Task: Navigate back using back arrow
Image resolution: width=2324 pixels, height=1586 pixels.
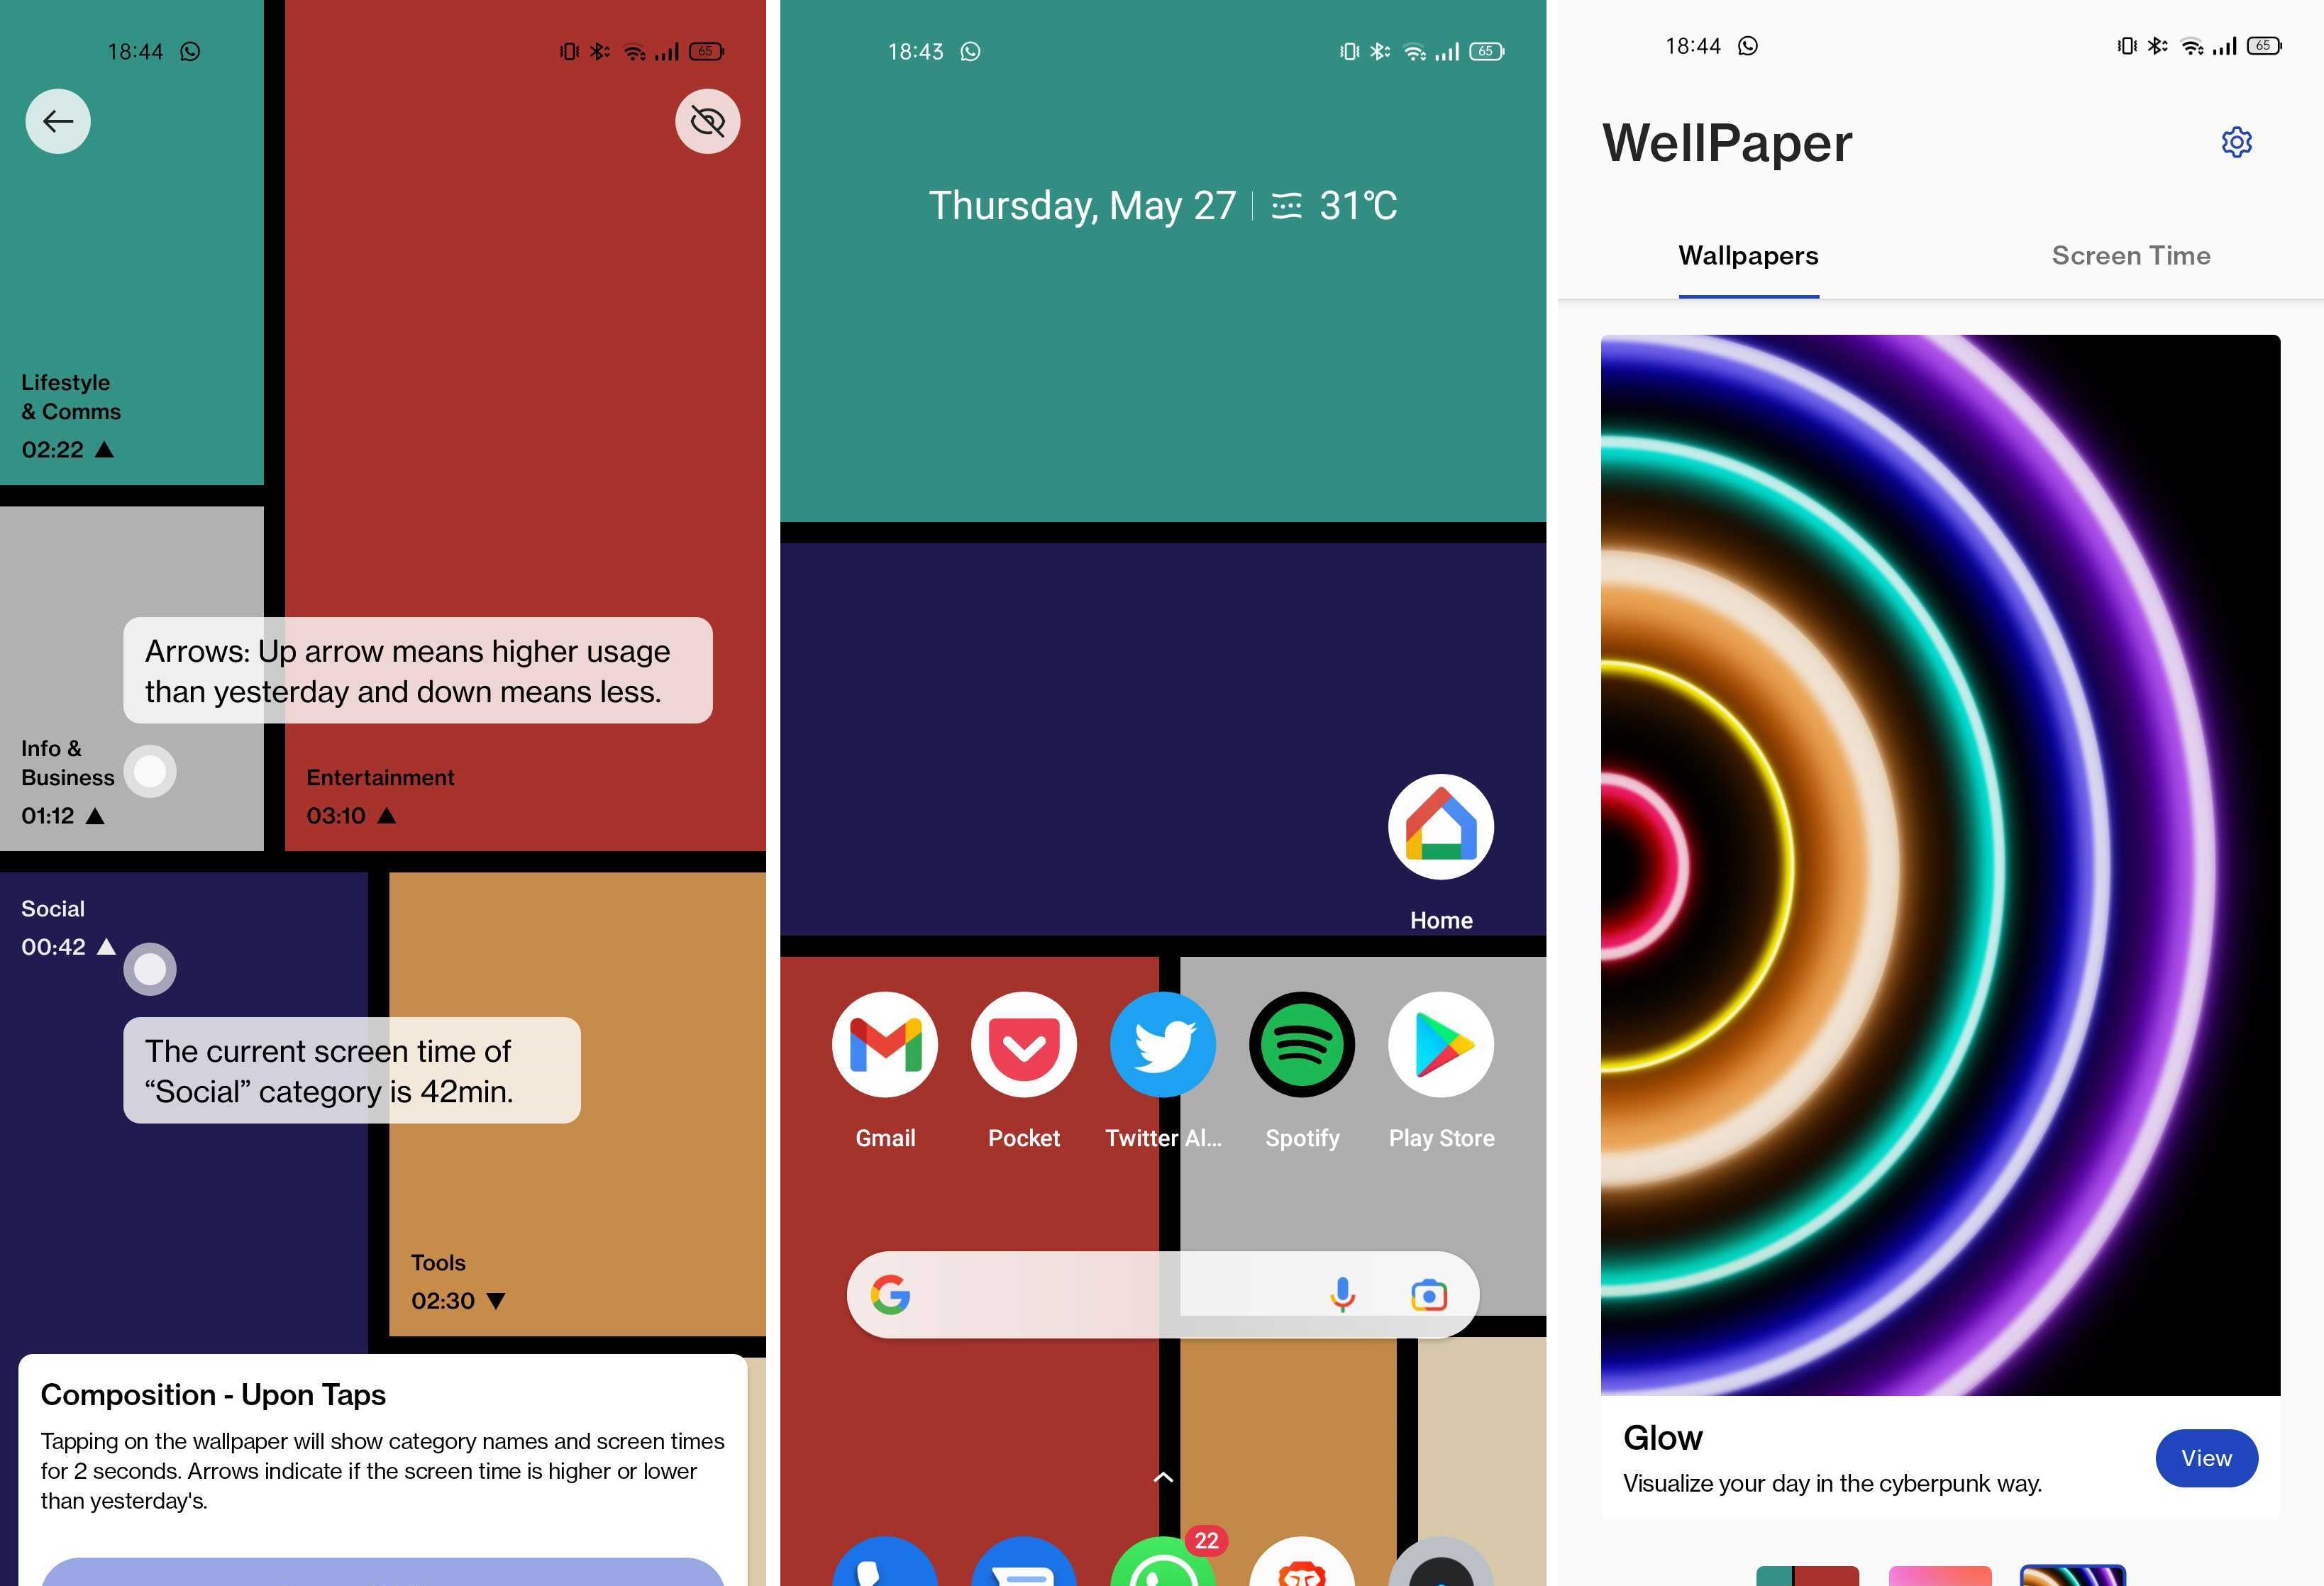Action: 58,120
